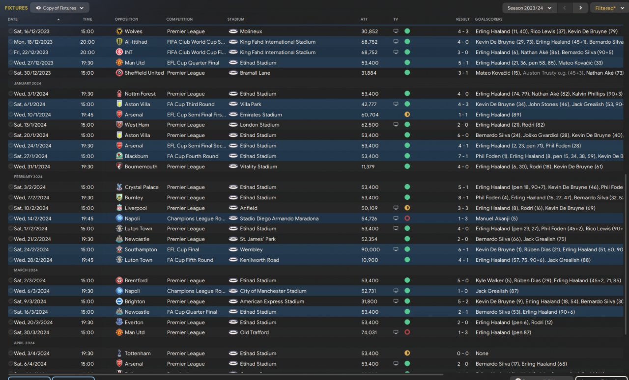Toggle the check mark for Sat, 3/2/2024

coord(11,187)
